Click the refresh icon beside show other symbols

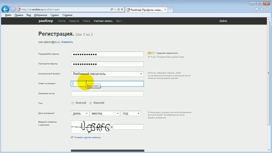72,137
